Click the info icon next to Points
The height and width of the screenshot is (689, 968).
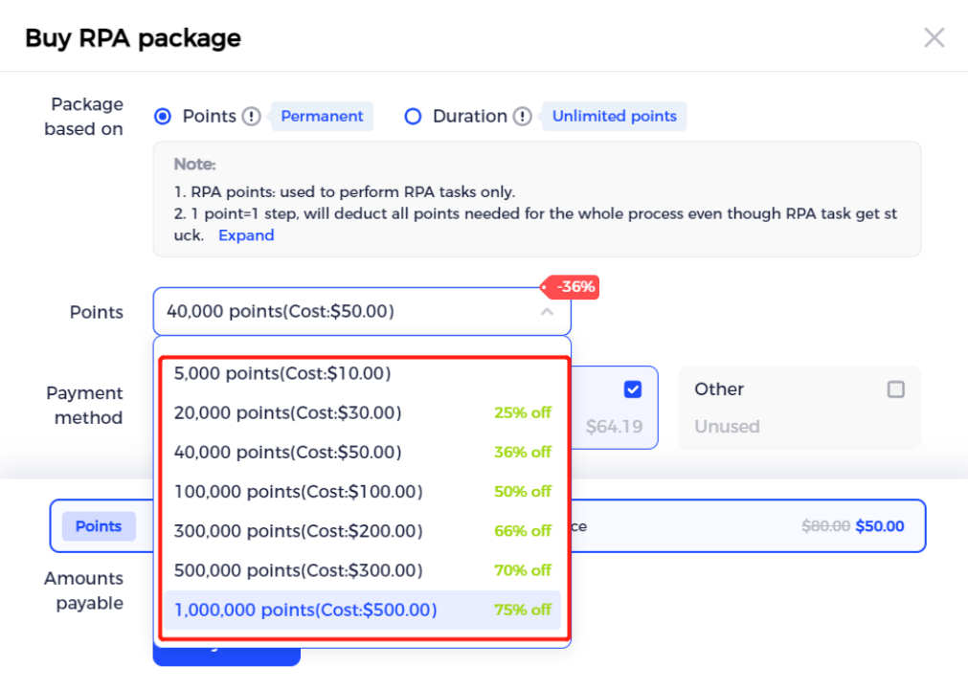pos(251,116)
